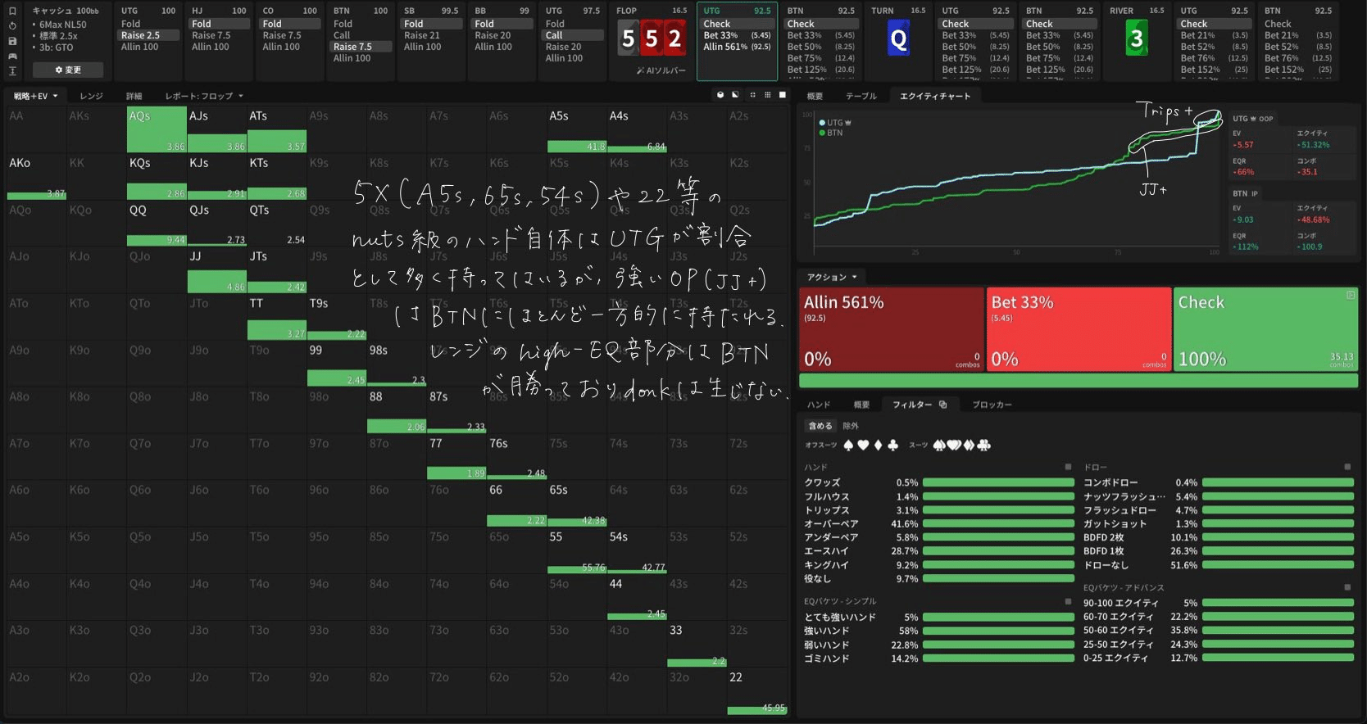Click the copy icon beside フィルター tab
This screenshot has height=724, width=1367.
tap(942, 405)
